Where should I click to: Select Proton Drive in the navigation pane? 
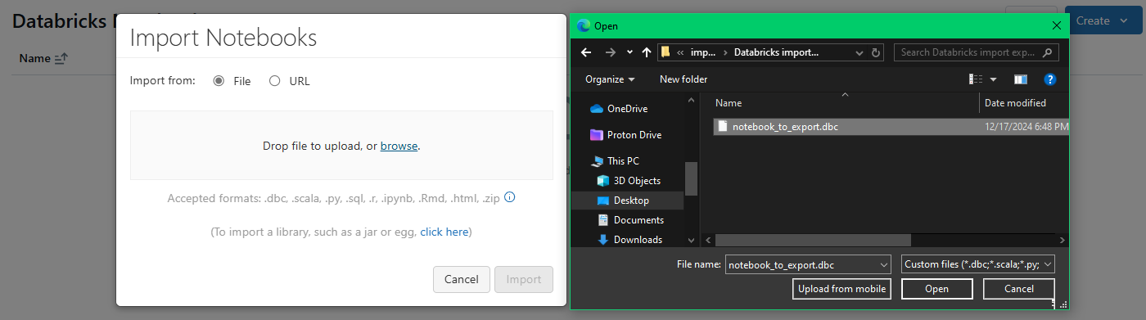634,135
